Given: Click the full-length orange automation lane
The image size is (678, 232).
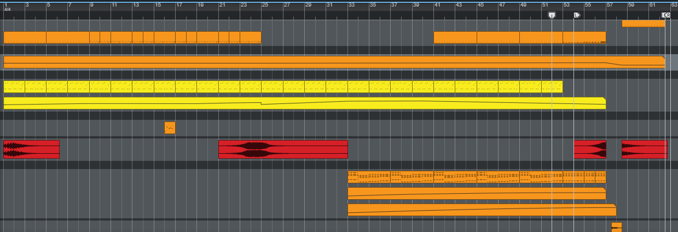Looking at the screenshot, I should [333, 62].
